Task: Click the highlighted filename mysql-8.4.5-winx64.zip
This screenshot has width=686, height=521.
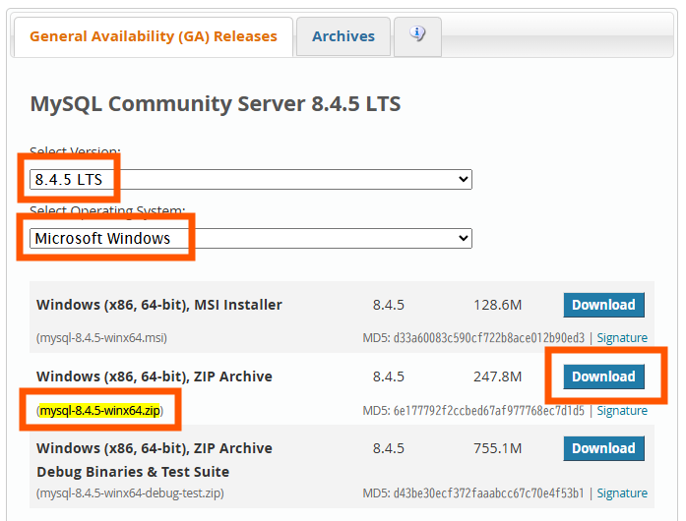Action: 99,411
